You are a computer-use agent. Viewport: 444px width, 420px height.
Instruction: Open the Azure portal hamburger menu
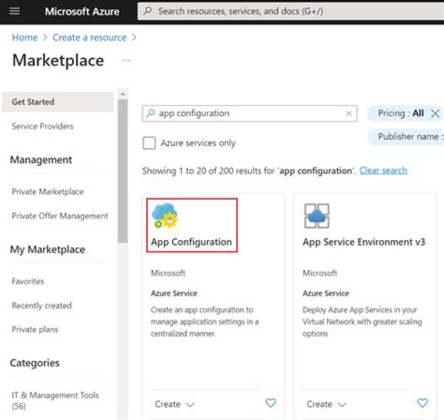(x=15, y=11)
